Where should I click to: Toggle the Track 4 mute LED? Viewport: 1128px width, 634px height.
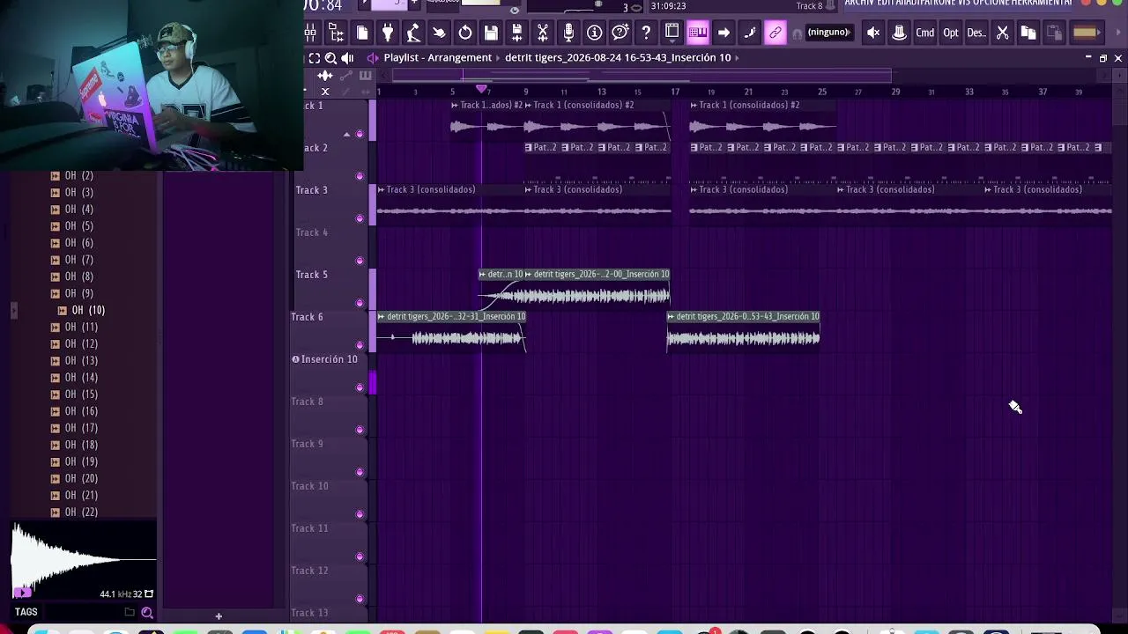click(359, 261)
